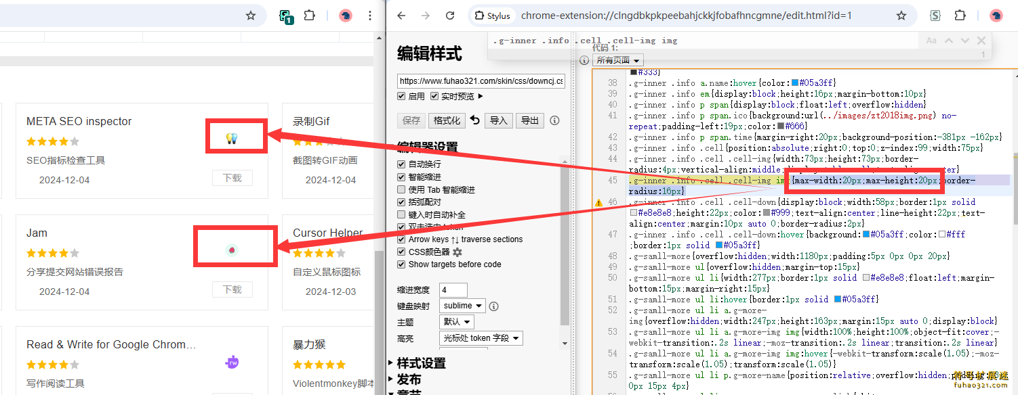The width and height of the screenshot is (1018, 395).
Task: Open the left window's three-dot Chrome menu
Action: (x=369, y=16)
